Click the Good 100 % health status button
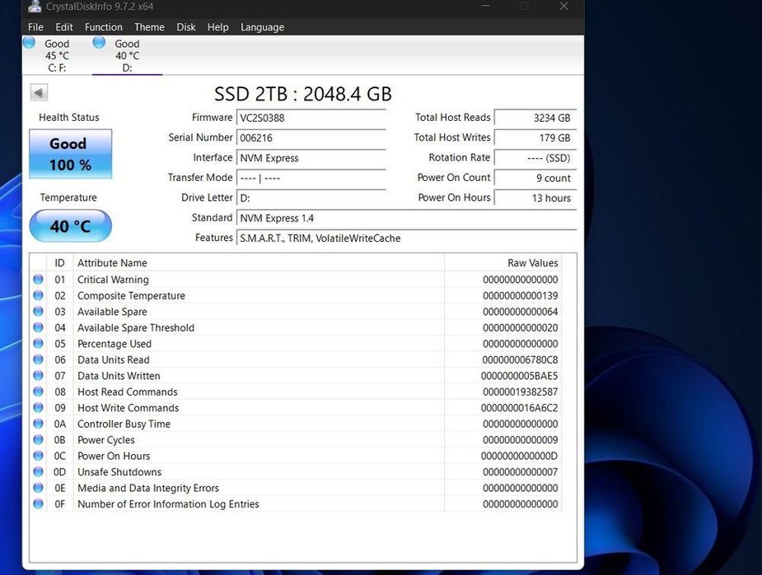Image resolution: width=762 pixels, height=575 pixels. [71, 154]
